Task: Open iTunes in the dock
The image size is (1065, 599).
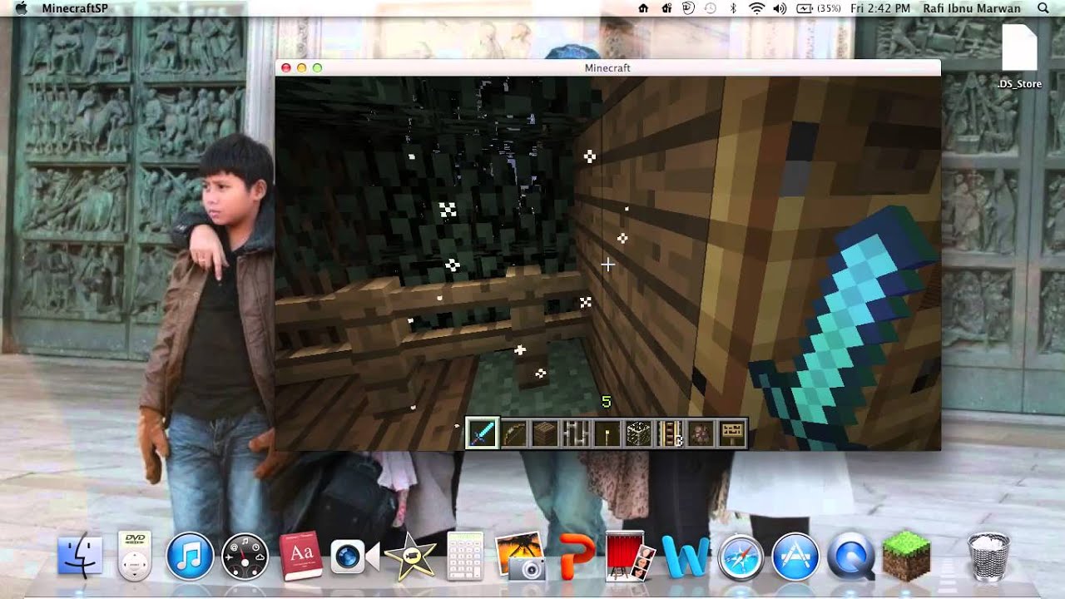Action: (x=190, y=557)
